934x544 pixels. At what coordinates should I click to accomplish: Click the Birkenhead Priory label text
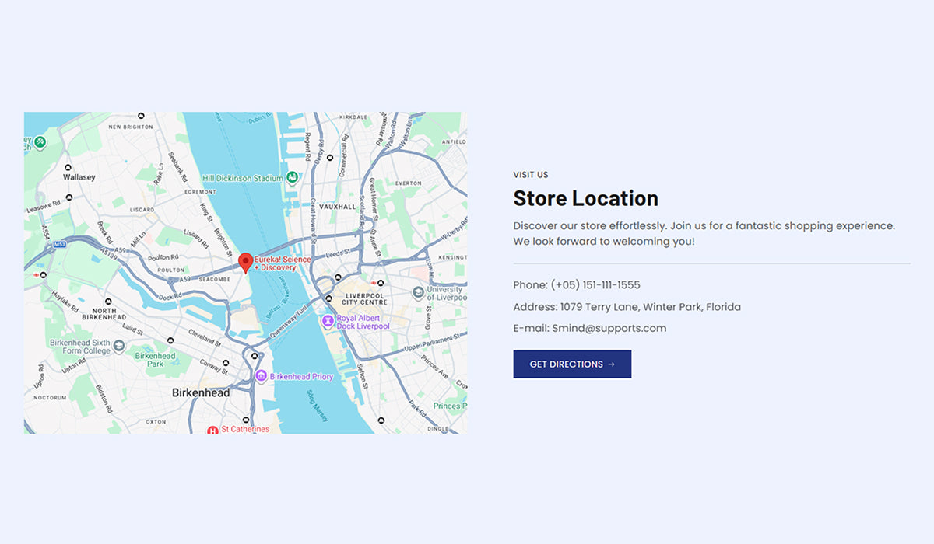click(302, 377)
